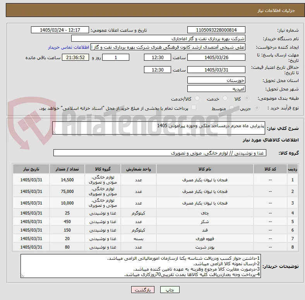Click the بازگشت back button
Viewport: 305px width, 300px height.
click(143, 290)
